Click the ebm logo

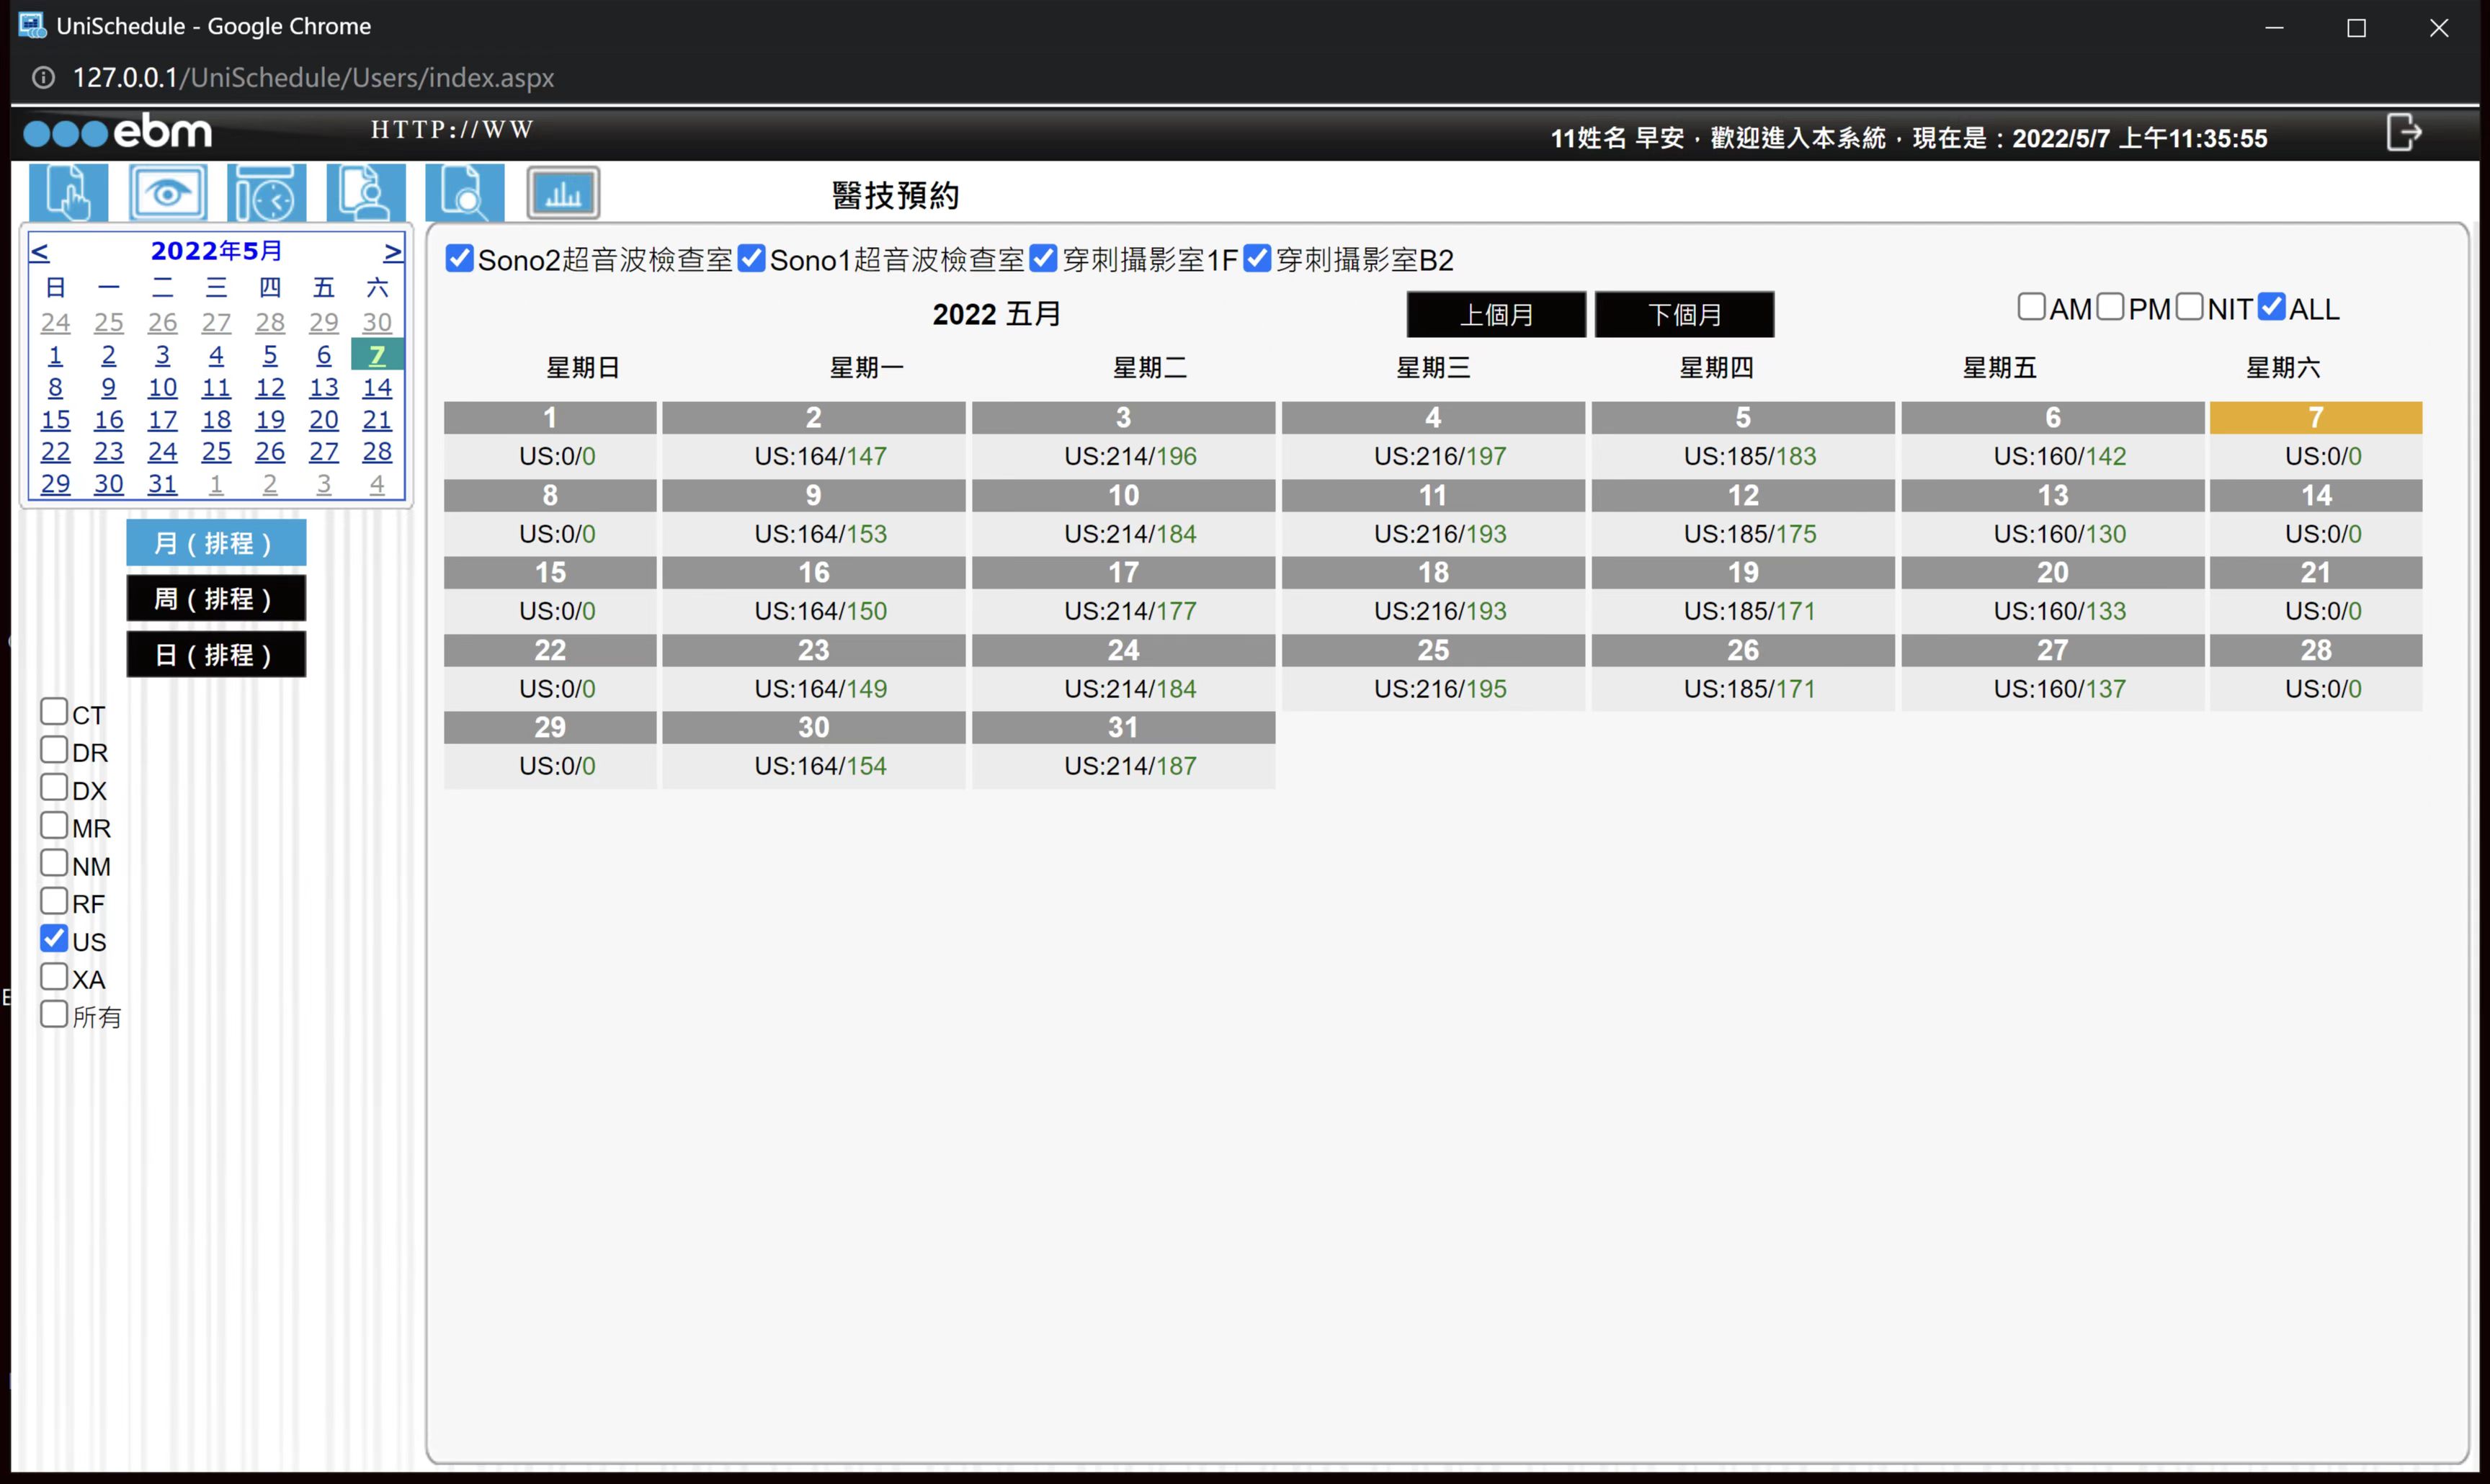118,131
